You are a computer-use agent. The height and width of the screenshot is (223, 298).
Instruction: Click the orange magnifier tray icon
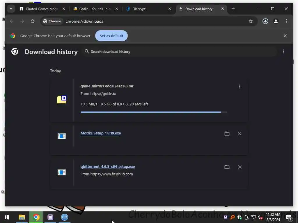(x=233, y=217)
